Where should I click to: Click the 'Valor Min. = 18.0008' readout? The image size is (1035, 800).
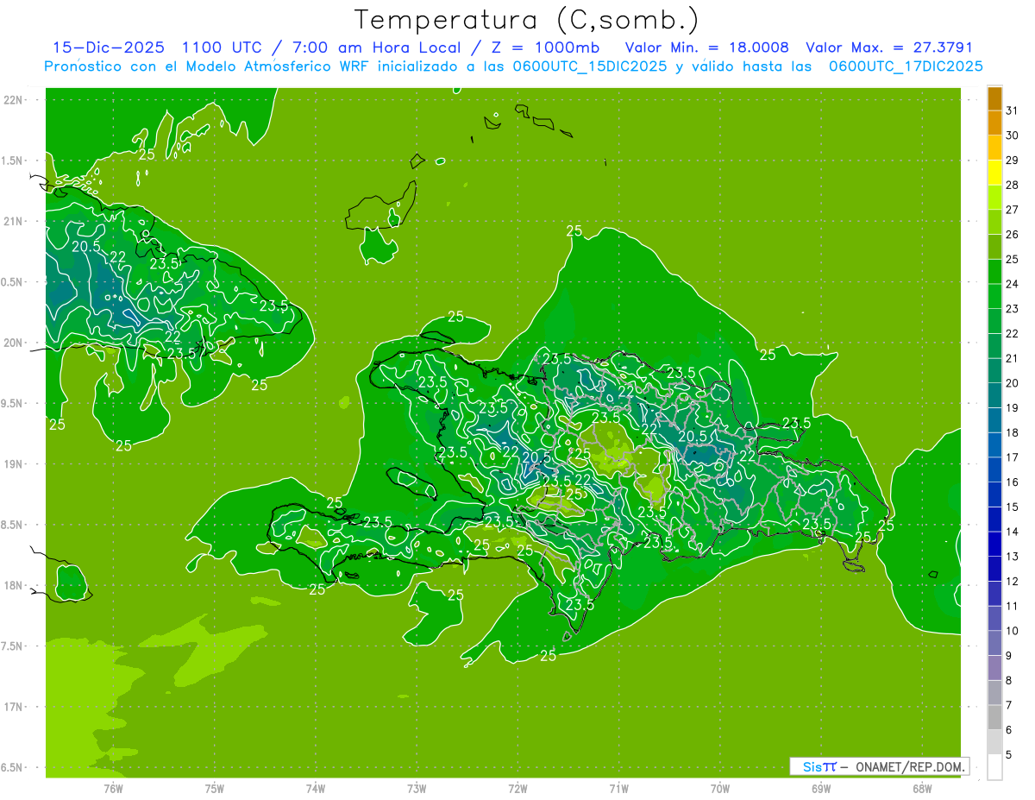[706, 47]
